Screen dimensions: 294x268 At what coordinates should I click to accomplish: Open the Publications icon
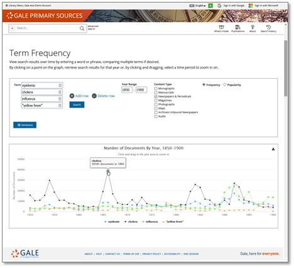click(x=237, y=28)
